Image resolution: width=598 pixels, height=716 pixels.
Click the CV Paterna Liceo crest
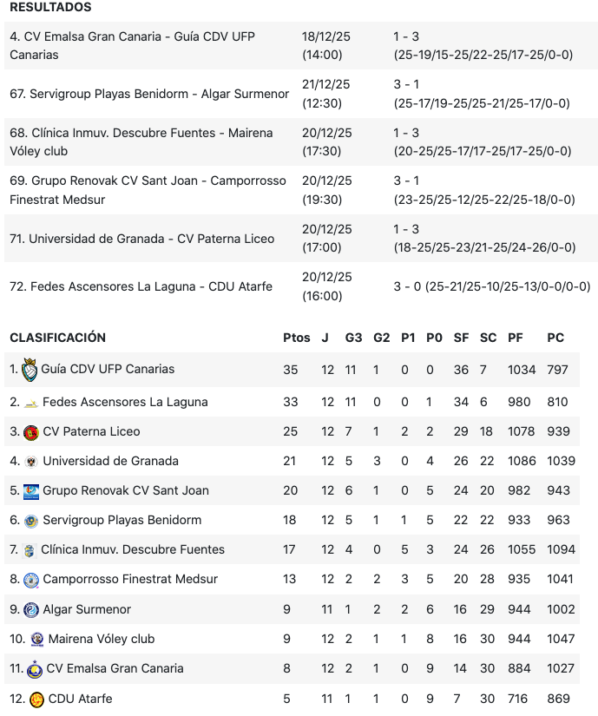pyautogui.click(x=31, y=432)
